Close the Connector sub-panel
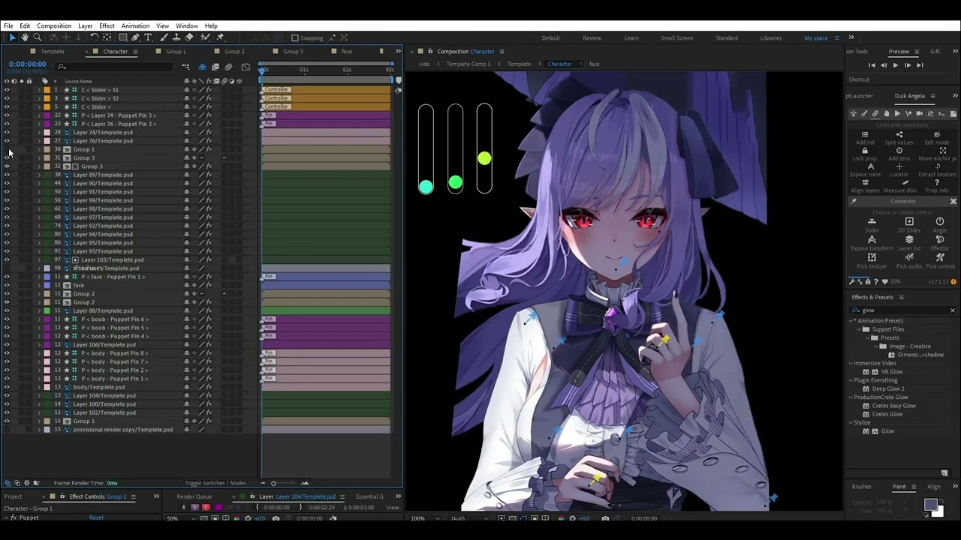The width and height of the screenshot is (961, 540). coord(953,202)
